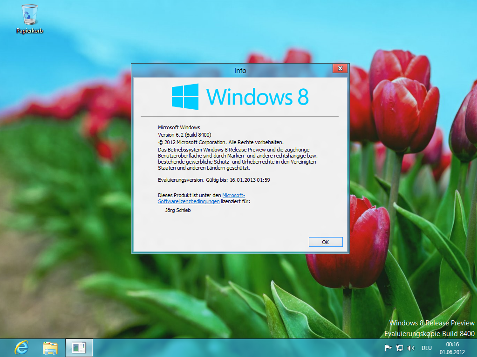Click the 'Info' dialog title bar text
The image size is (477, 357).
240,71
